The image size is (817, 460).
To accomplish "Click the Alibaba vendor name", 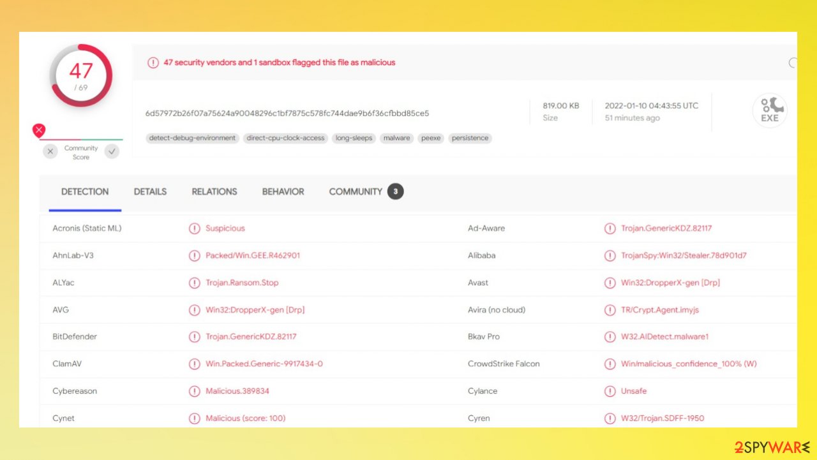I will [x=482, y=256].
